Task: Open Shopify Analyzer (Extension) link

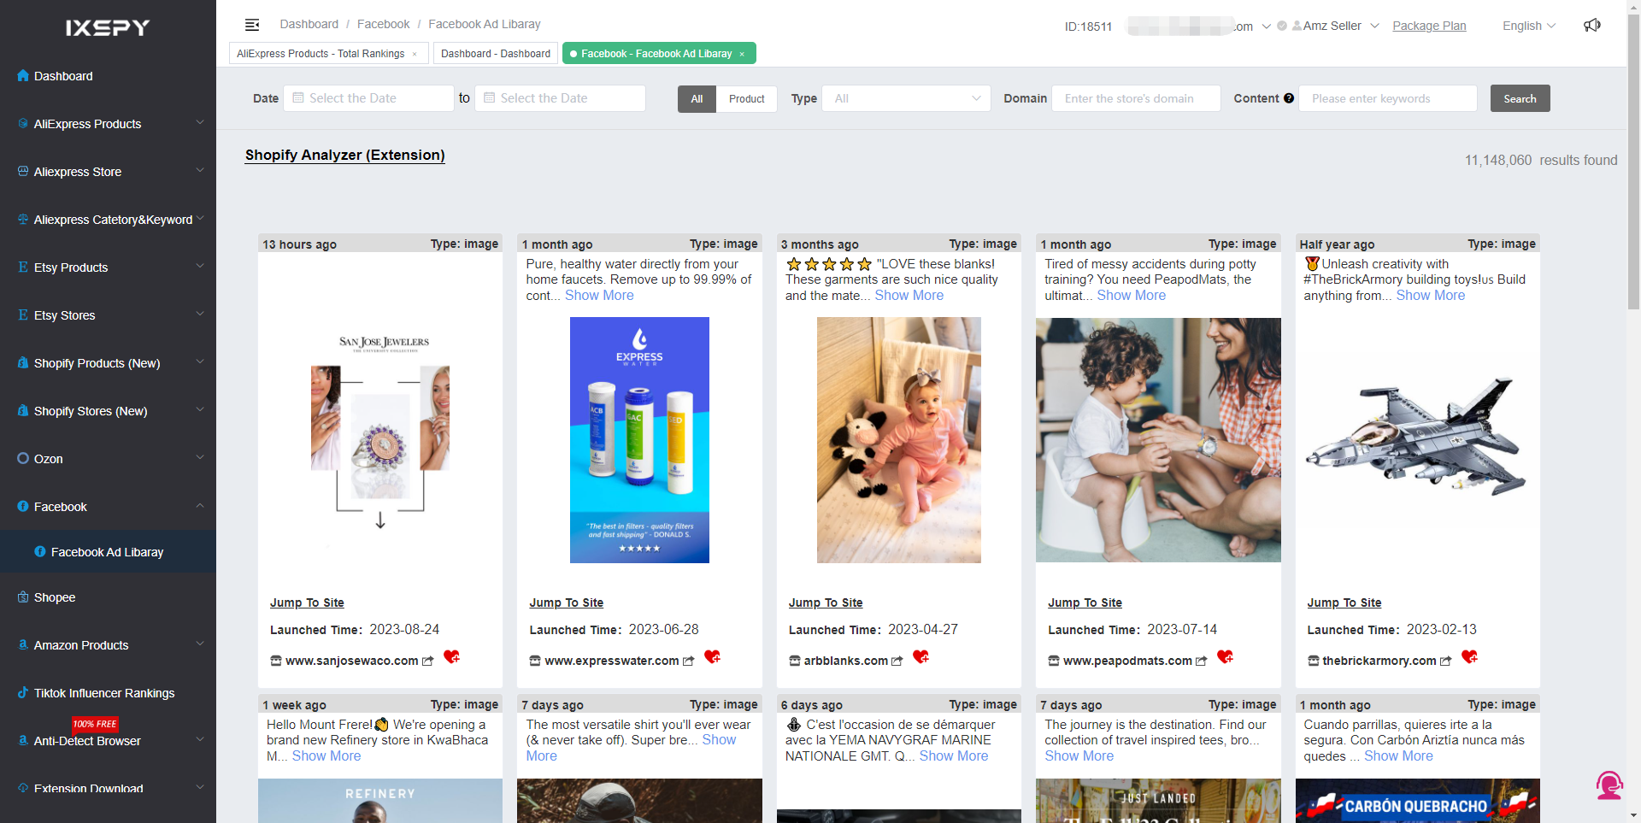Action: click(345, 155)
